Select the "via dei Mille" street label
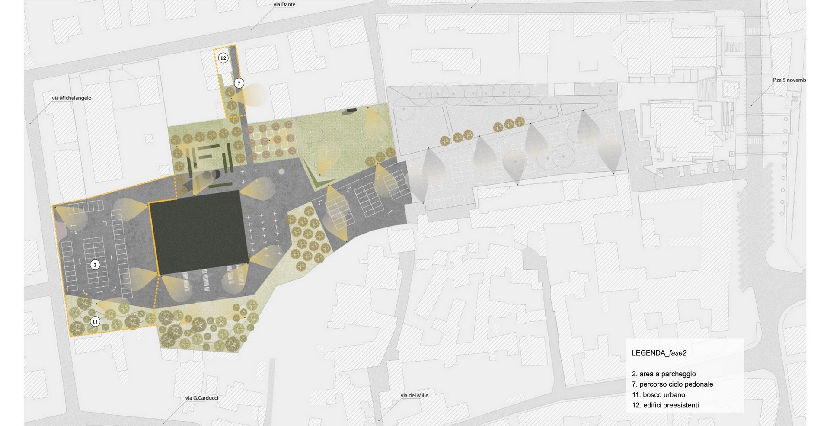This screenshot has width=830, height=426. (x=415, y=395)
